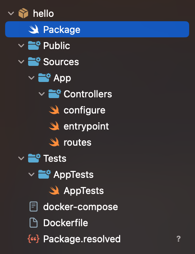Toggle the Controllers folder disclosure chevron

click(42, 94)
